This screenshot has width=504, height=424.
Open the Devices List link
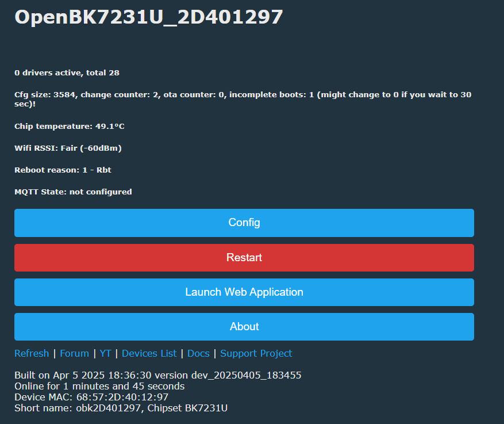tap(149, 353)
